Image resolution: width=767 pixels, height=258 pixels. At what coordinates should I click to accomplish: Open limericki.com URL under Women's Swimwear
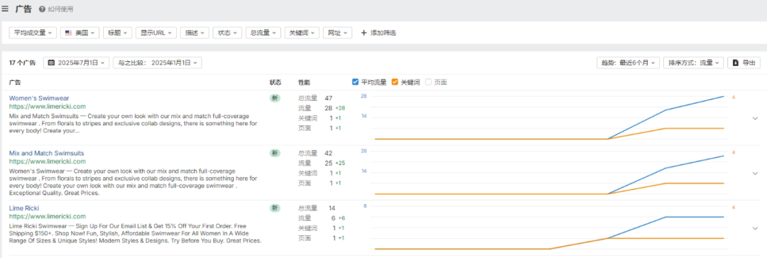coord(48,106)
